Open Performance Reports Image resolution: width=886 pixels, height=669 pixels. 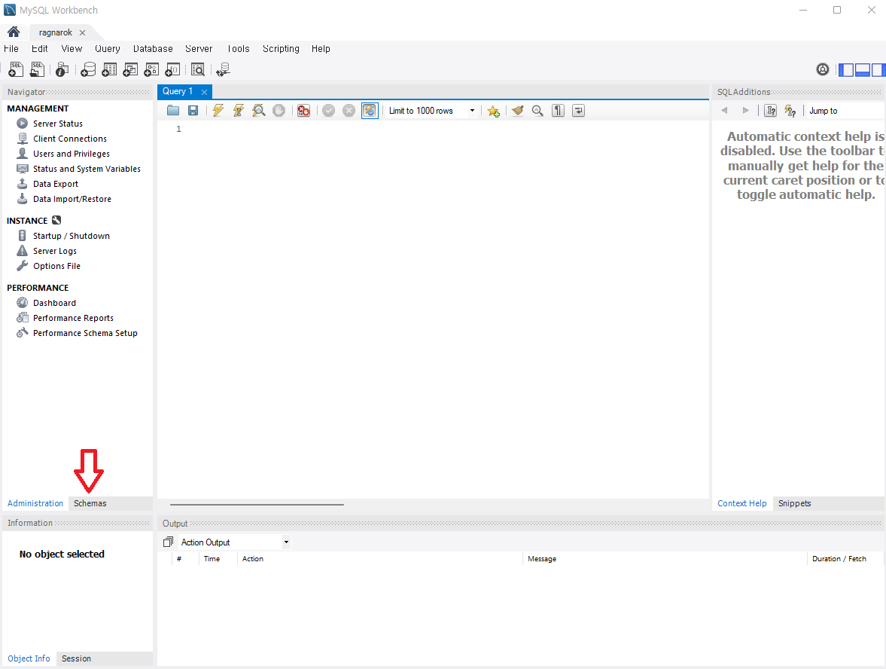coord(73,318)
